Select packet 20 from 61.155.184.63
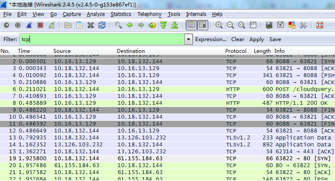This screenshot has width=335, height=181. tap(167, 165)
